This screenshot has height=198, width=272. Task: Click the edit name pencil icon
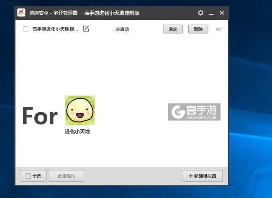click(86, 28)
